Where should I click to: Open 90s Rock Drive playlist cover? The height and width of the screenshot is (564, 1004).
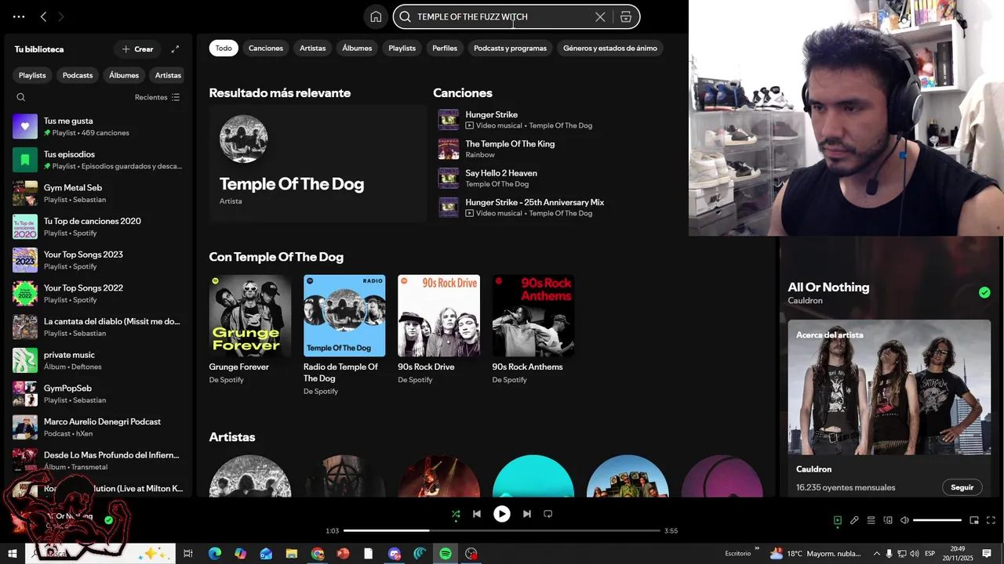(438, 316)
